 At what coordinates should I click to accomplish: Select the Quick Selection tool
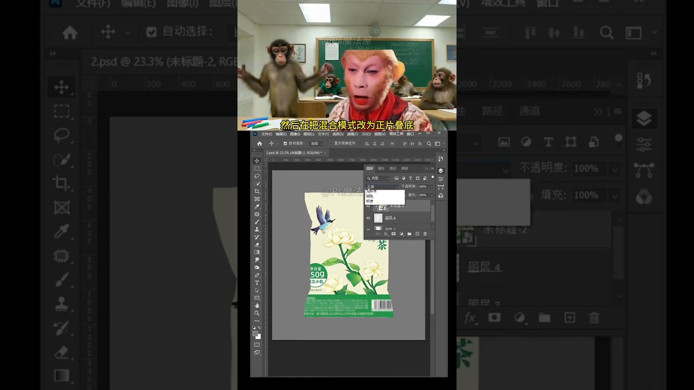pos(257,183)
